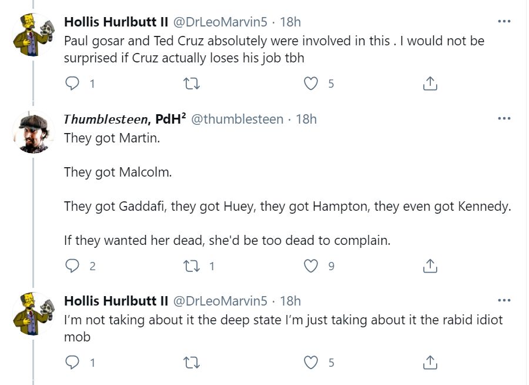Open more options on "rabid idiot mob" tweet
Viewport: 529px width, 385px height.
click(504, 301)
